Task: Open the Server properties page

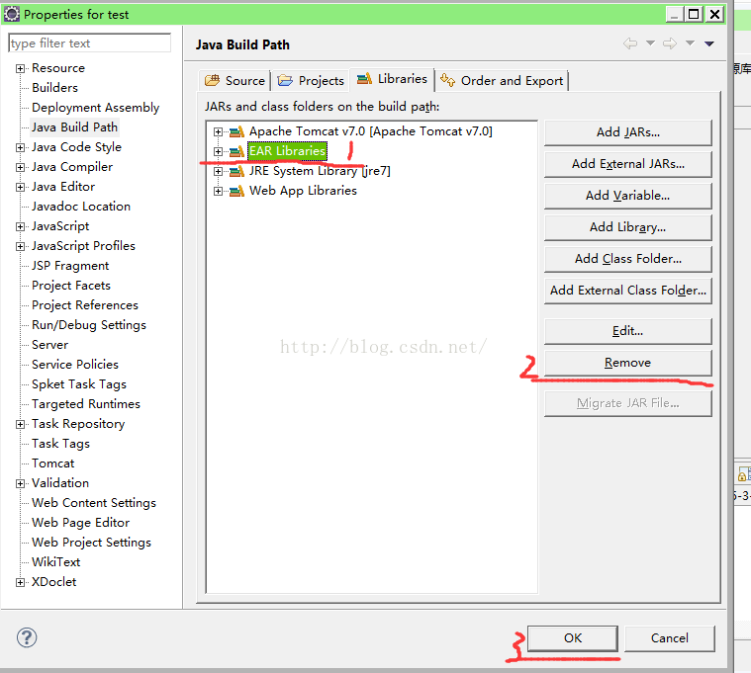Action: click(49, 345)
